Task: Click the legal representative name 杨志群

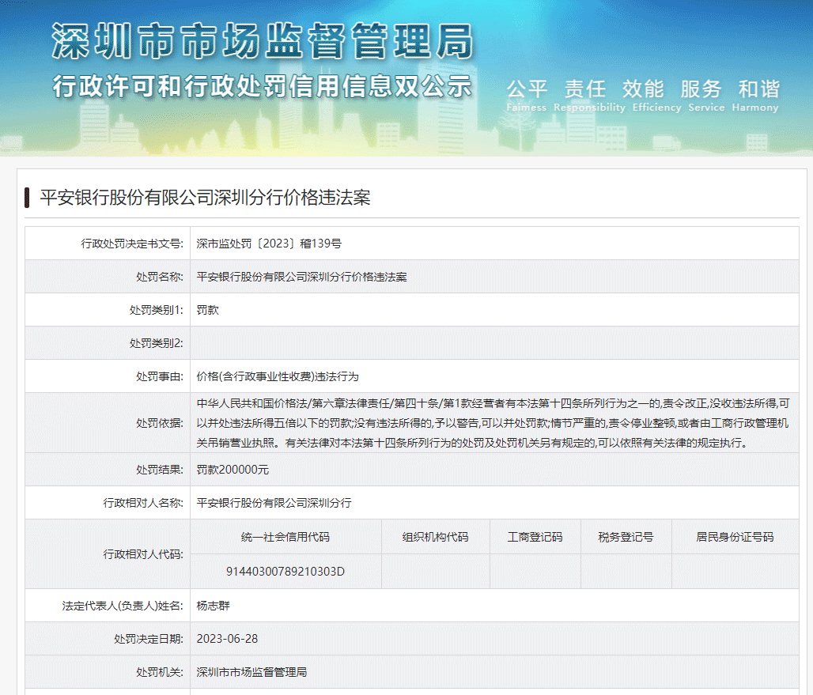Action: pos(214,606)
